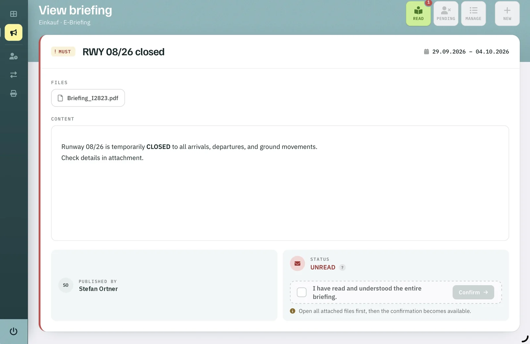The height and width of the screenshot is (344, 530).
Task: Open the swap arrows icon in sidebar
Action: (x=14, y=75)
